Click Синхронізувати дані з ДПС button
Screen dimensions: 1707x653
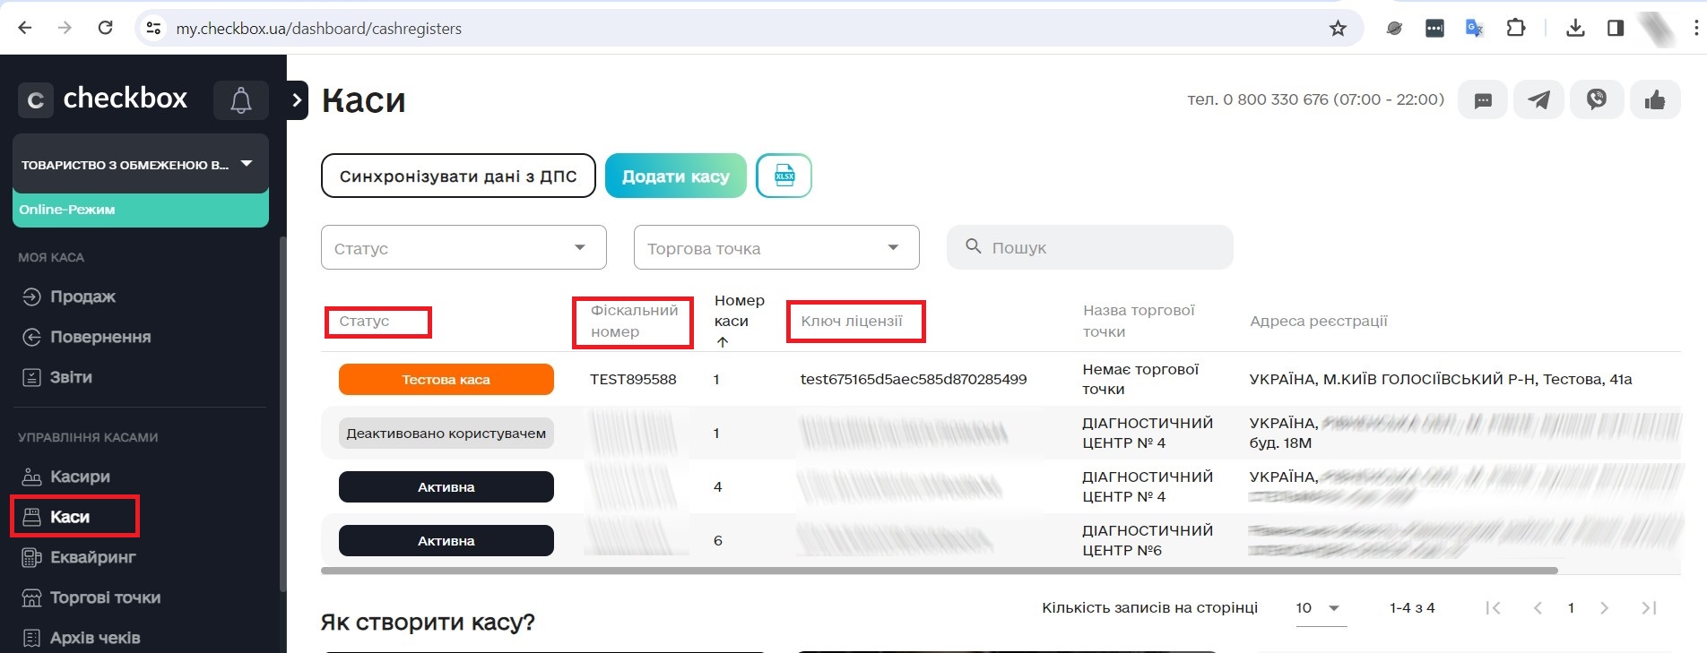coord(458,176)
